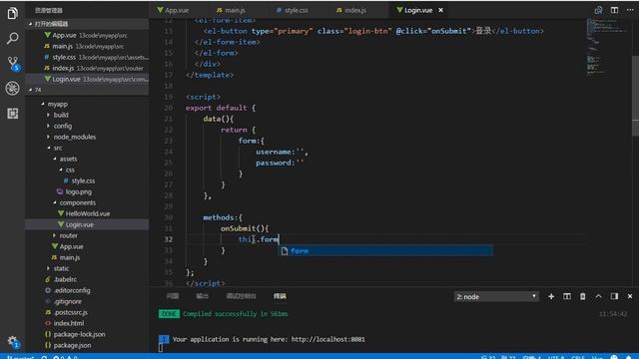Viewport: 639px width, 359px height.
Task: Open the Debug view icon
Action: (x=13, y=89)
